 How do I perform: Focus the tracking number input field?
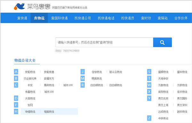click(x=104, y=42)
